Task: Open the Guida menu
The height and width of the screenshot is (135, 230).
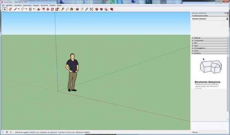Action: tap(59, 5)
